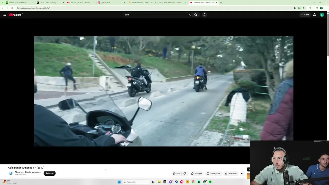
Task: Go back in browser history
Action: (x=3, y=8)
